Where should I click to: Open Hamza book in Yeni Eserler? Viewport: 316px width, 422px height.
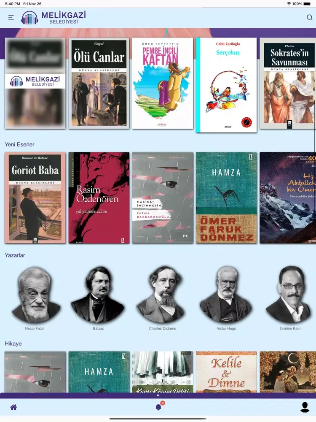[226, 198]
